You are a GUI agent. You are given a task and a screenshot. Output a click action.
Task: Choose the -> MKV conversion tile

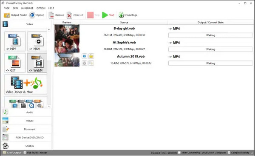click(x=37, y=41)
